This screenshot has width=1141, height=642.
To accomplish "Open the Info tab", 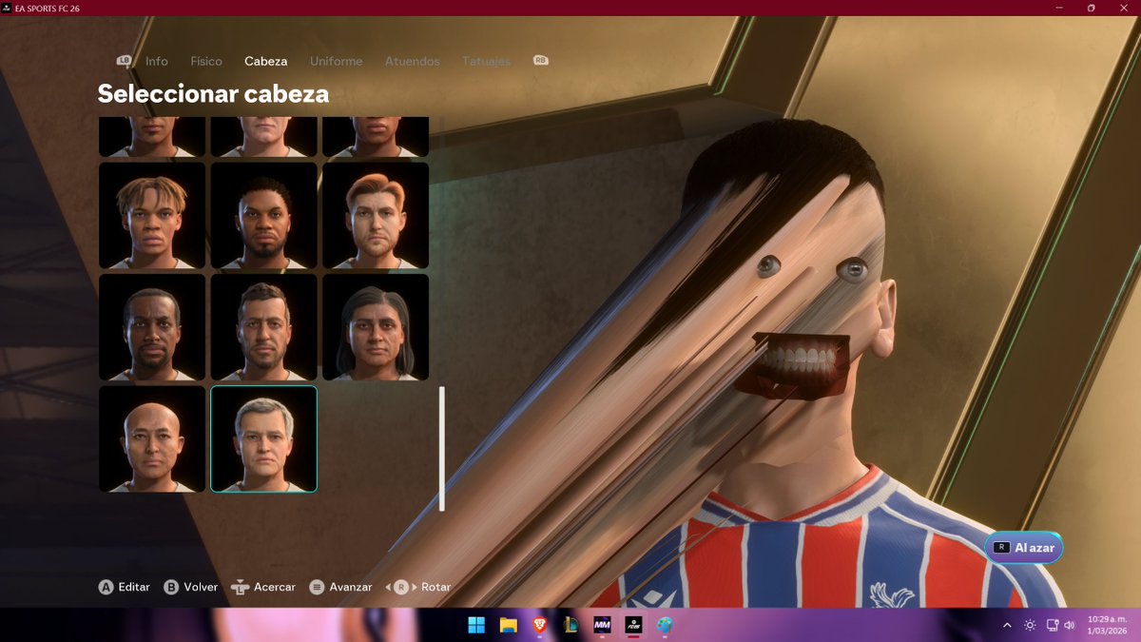I will coord(157,61).
